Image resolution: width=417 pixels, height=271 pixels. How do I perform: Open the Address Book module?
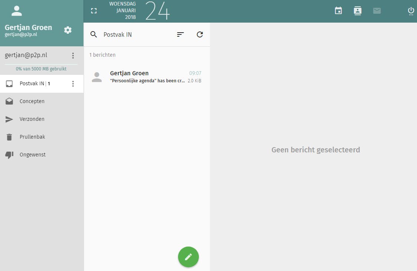tap(357, 11)
